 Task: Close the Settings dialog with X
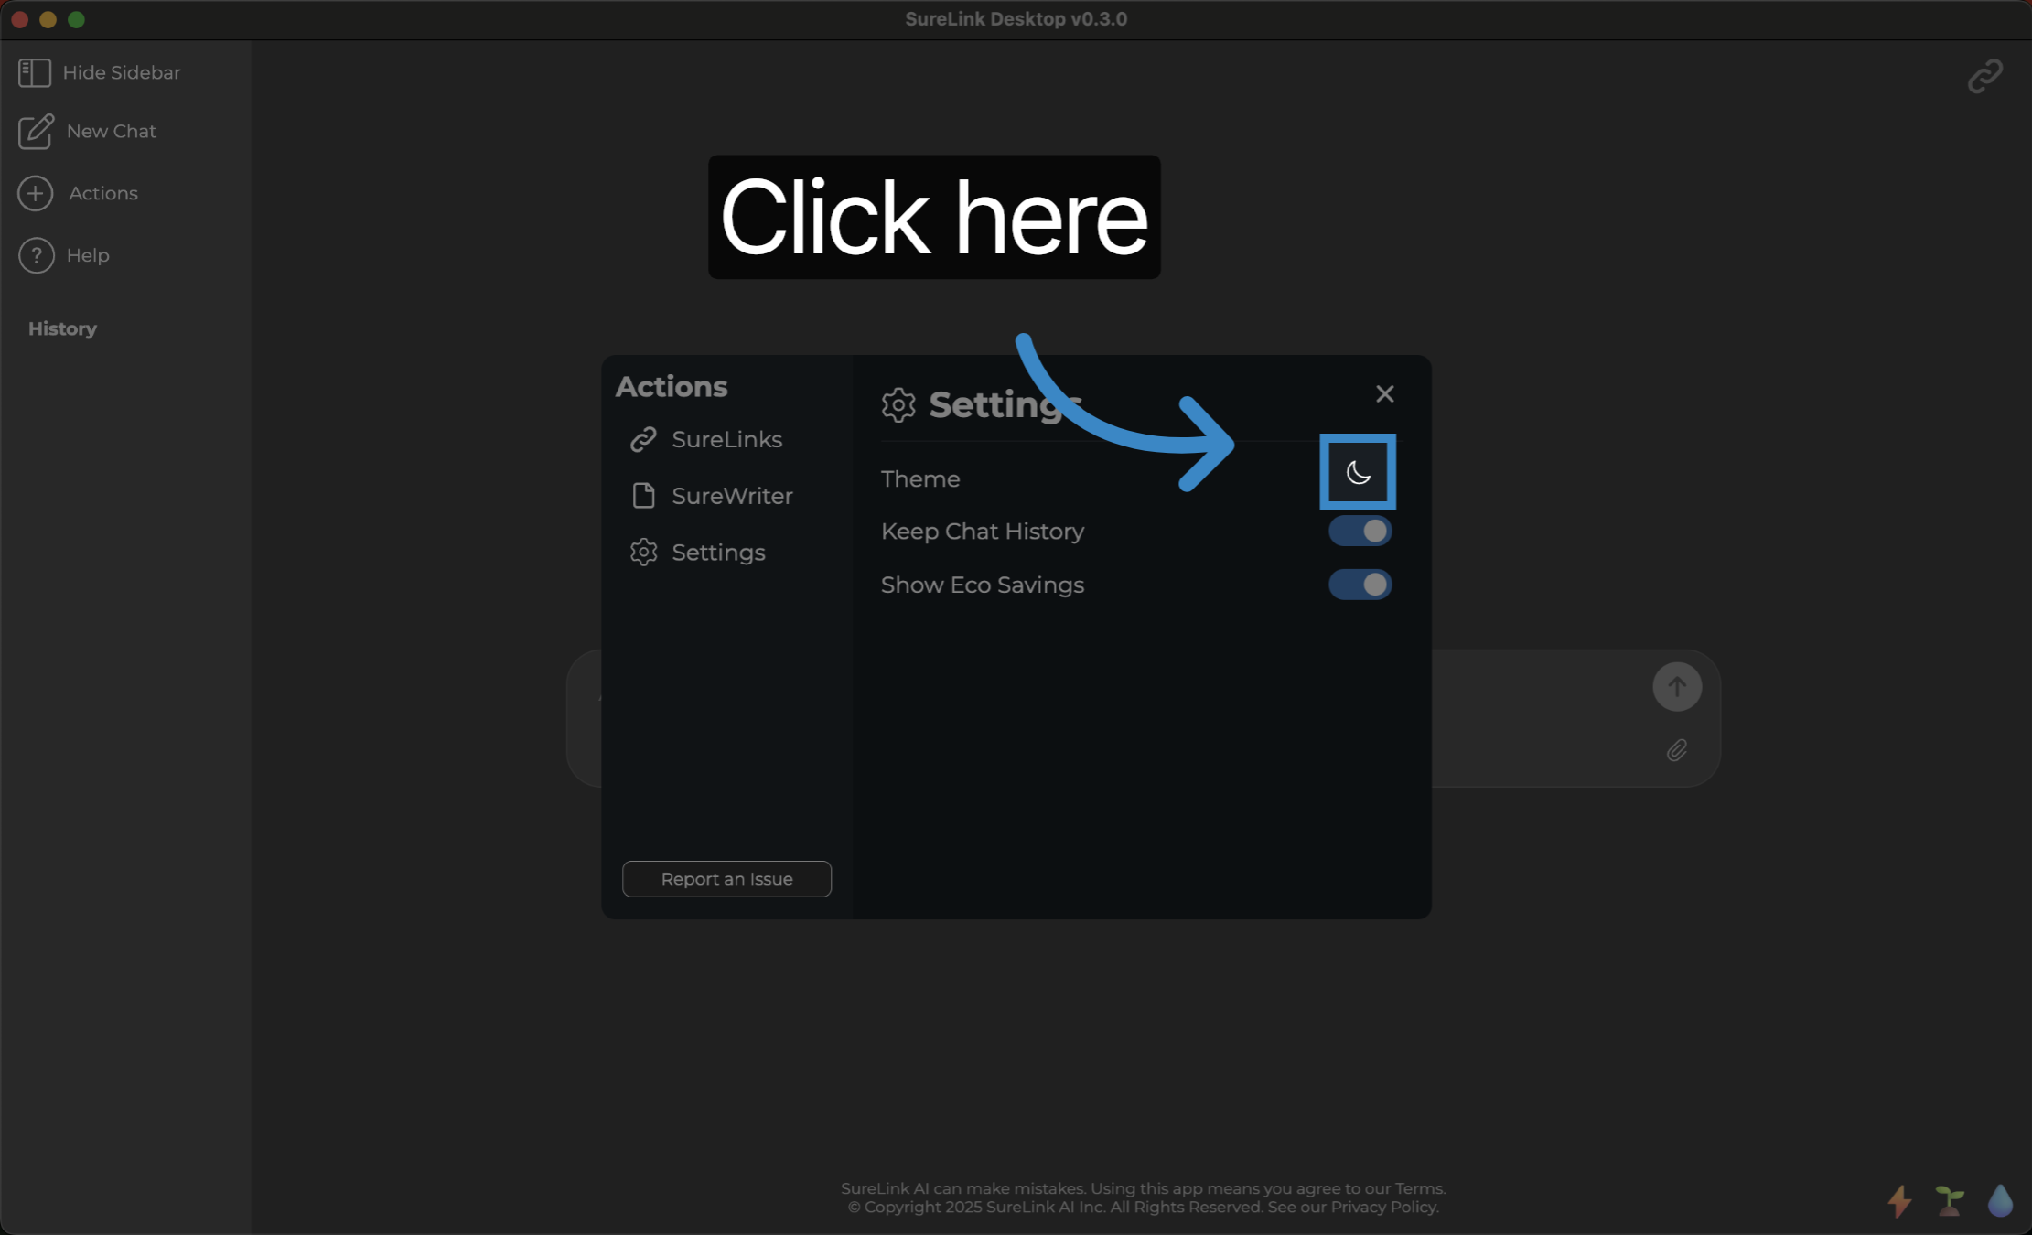pos(1385,393)
